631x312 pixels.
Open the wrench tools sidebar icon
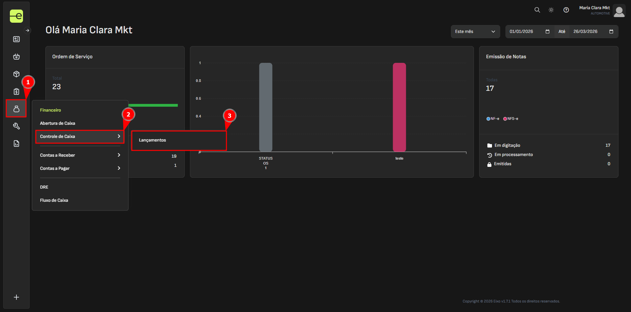coord(16,126)
